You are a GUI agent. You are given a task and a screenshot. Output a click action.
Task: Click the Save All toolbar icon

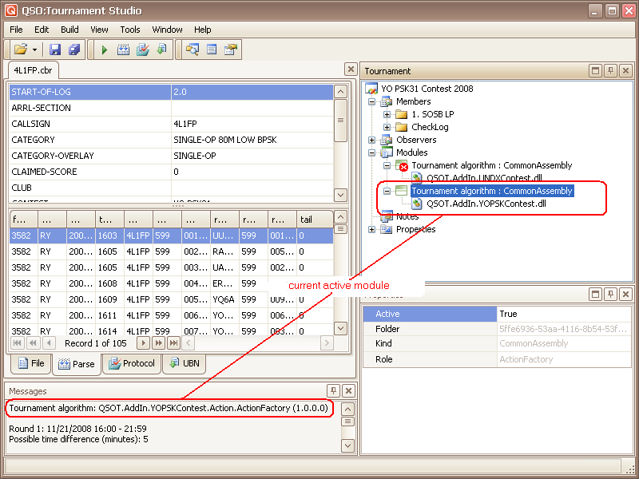(74, 49)
